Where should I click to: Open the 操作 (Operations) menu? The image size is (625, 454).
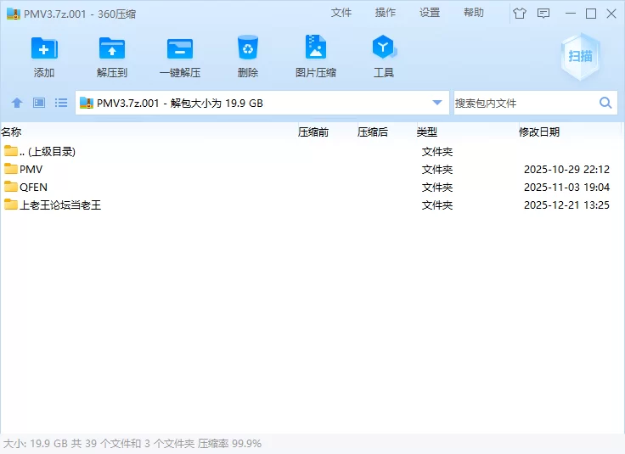point(386,13)
